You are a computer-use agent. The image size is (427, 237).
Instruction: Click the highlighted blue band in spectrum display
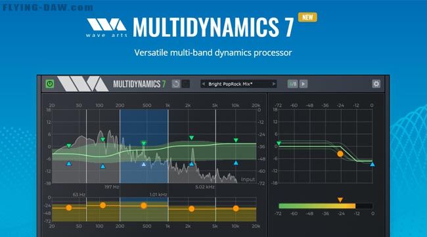click(144, 146)
